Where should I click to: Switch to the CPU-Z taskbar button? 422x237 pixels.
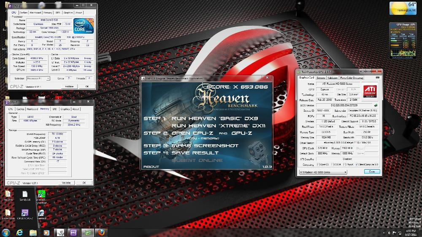click(73, 232)
